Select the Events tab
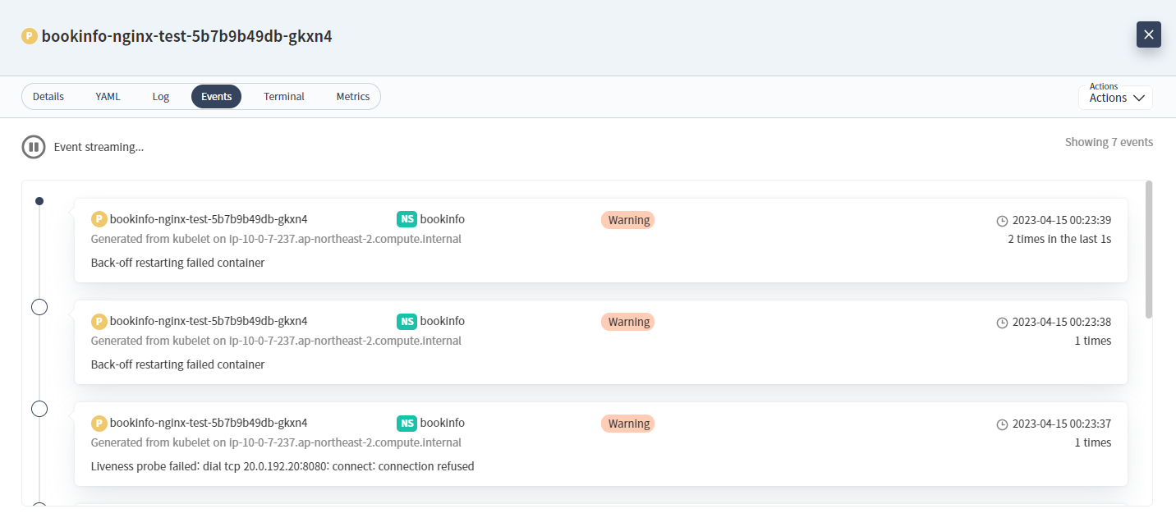 pyautogui.click(x=216, y=97)
